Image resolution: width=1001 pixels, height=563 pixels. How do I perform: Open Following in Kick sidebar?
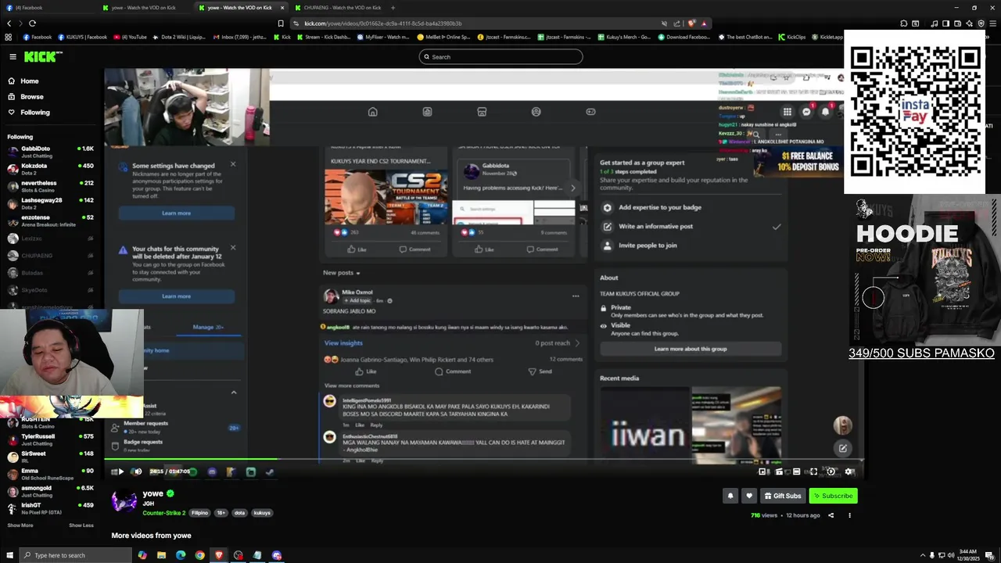click(35, 113)
